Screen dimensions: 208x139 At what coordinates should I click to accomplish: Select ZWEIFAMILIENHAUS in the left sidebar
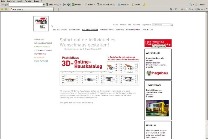(43, 50)
